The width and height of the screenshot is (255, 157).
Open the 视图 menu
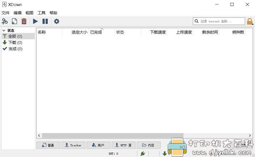coord(29,13)
